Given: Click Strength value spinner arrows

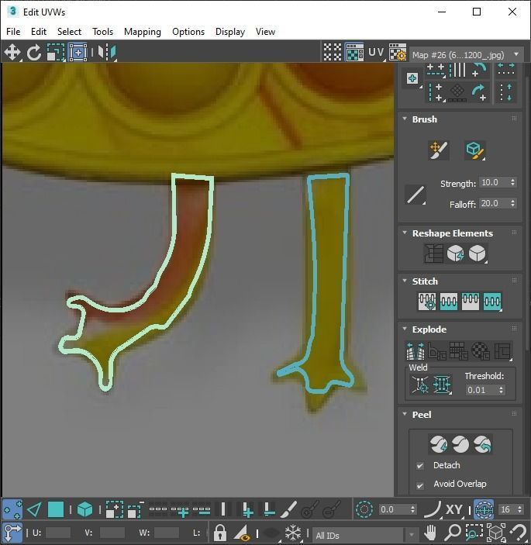Looking at the screenshot, I should click(x=512, y=182).
